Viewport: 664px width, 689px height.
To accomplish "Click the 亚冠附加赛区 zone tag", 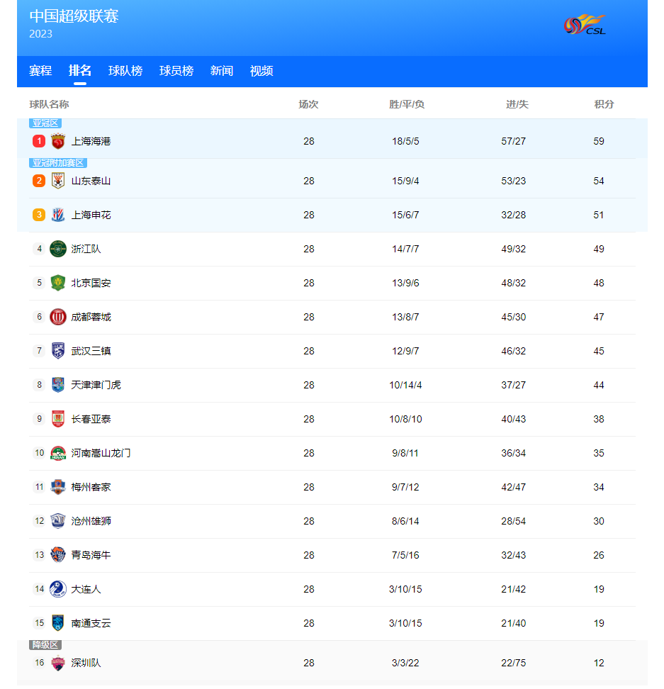I will point(58,163).
